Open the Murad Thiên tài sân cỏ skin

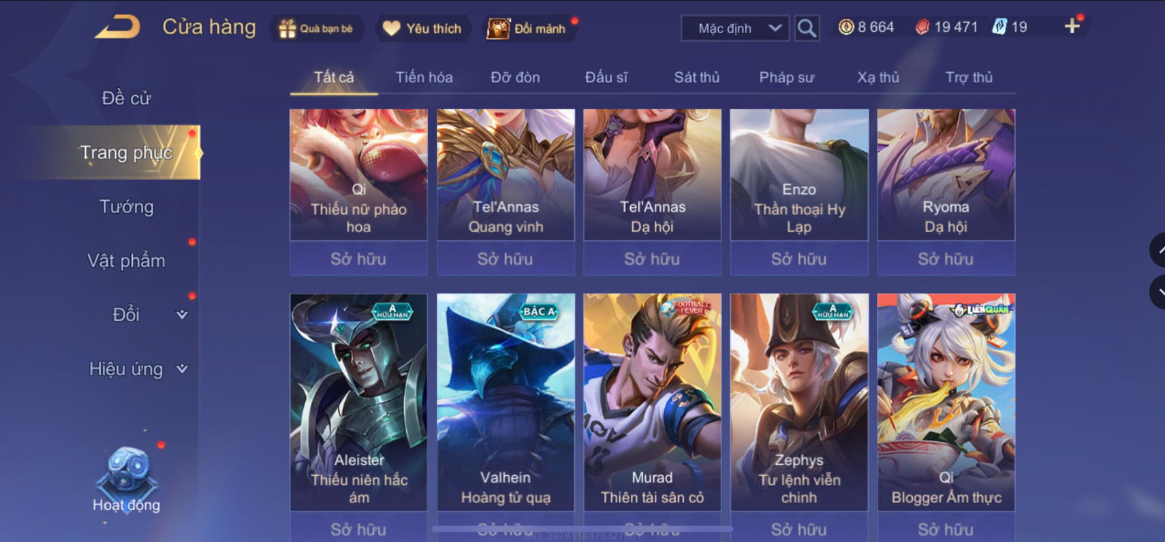coord(652,402)
